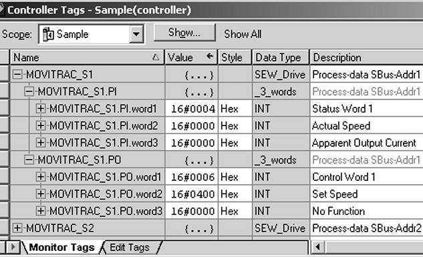Click _3_words data type of MOVITRAC_S1.PO
Screen dimensions: 423x257
[275, 160]
